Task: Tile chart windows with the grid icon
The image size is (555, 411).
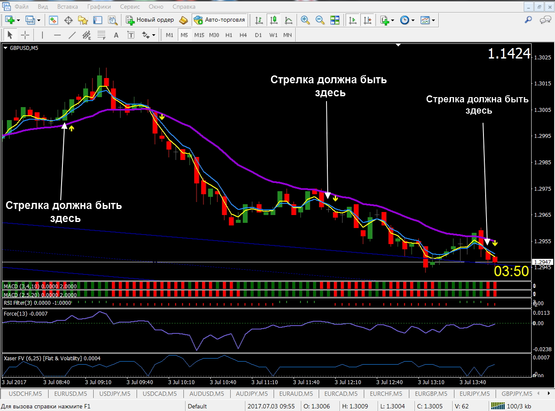Action: click(x=335, y=20)
